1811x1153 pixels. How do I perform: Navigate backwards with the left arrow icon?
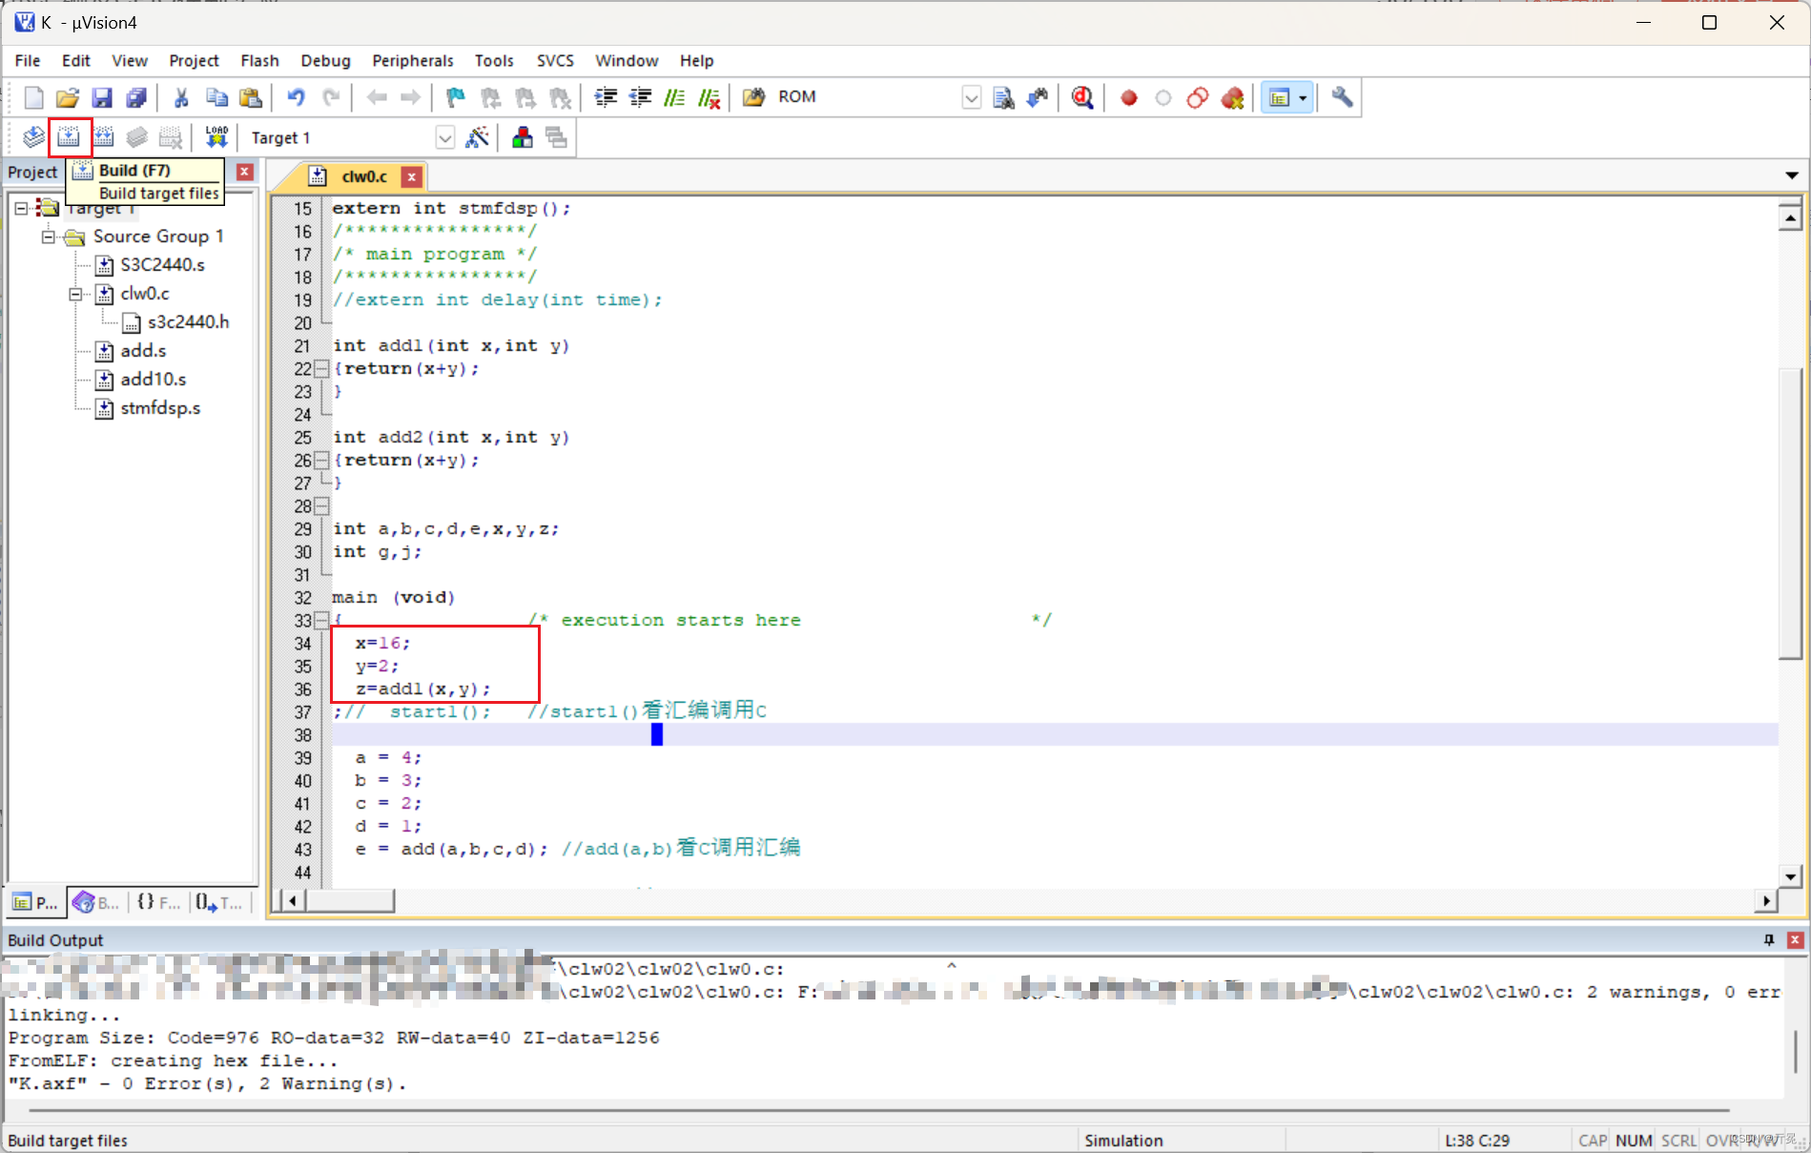377,97
